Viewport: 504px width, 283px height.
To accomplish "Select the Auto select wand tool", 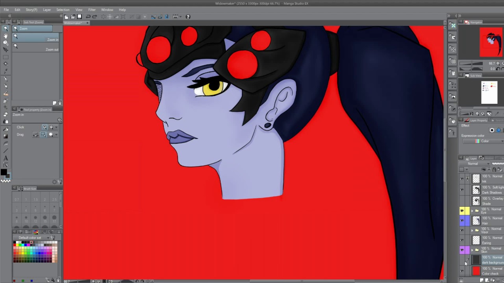I will [x=6, y=64].
